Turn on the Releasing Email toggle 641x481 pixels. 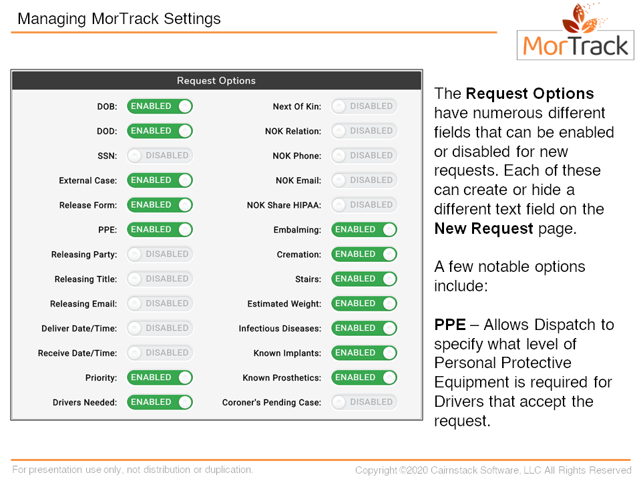tap(160, 304)
